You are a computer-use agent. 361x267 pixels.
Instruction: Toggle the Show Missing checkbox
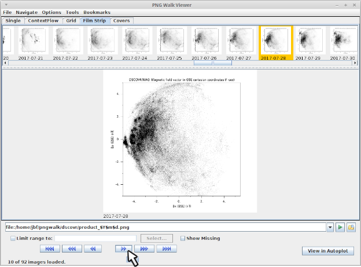coord(183,238)
